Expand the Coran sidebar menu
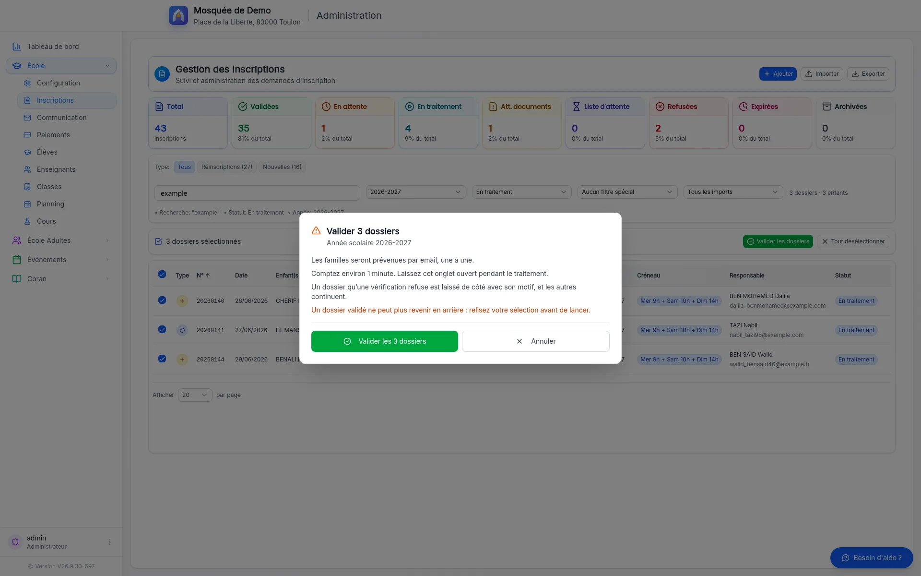 coord(61,279)
